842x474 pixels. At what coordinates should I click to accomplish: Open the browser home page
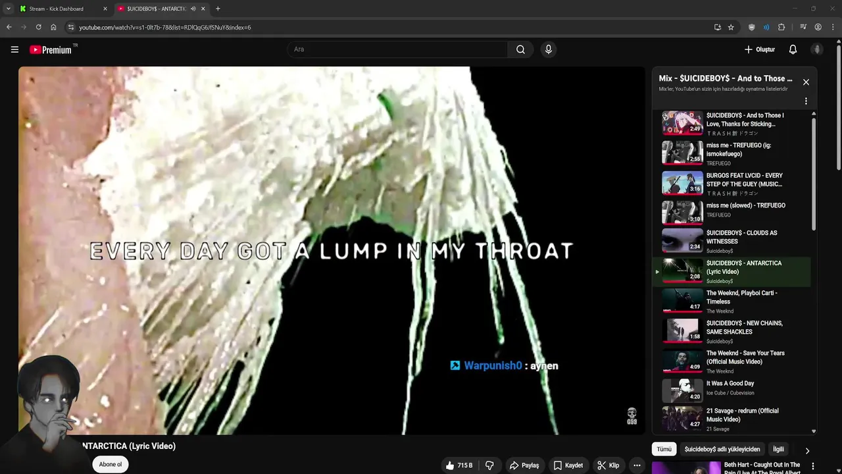click(53, 27)
